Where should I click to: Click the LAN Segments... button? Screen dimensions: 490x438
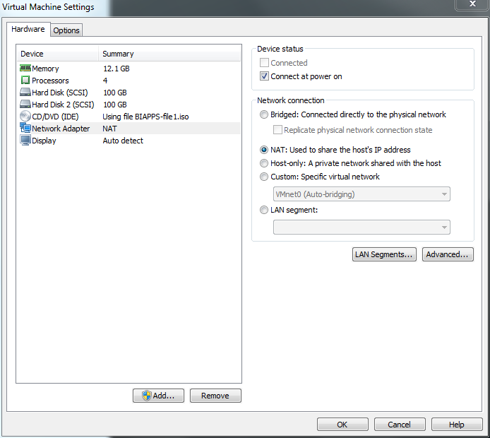pos(384,254)
